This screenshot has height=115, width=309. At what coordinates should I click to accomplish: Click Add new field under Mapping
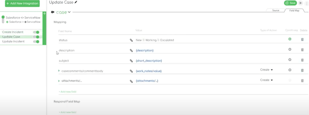68,92
